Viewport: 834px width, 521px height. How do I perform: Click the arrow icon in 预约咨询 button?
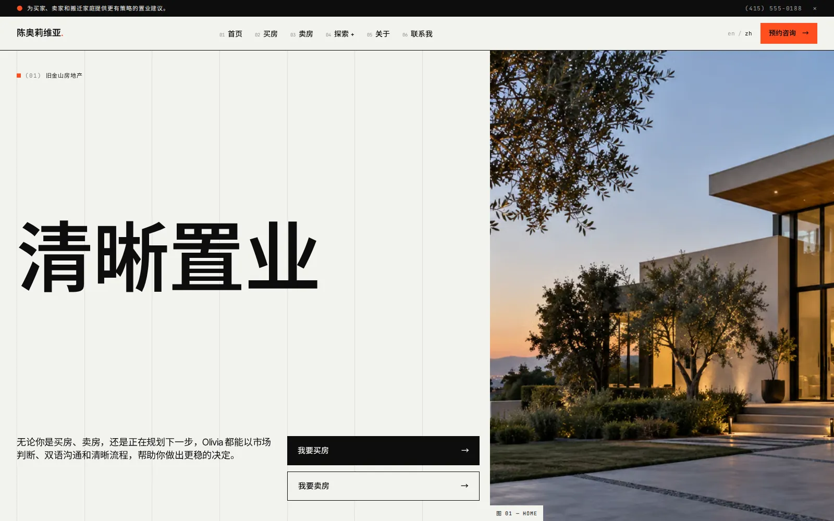[805, 33]
